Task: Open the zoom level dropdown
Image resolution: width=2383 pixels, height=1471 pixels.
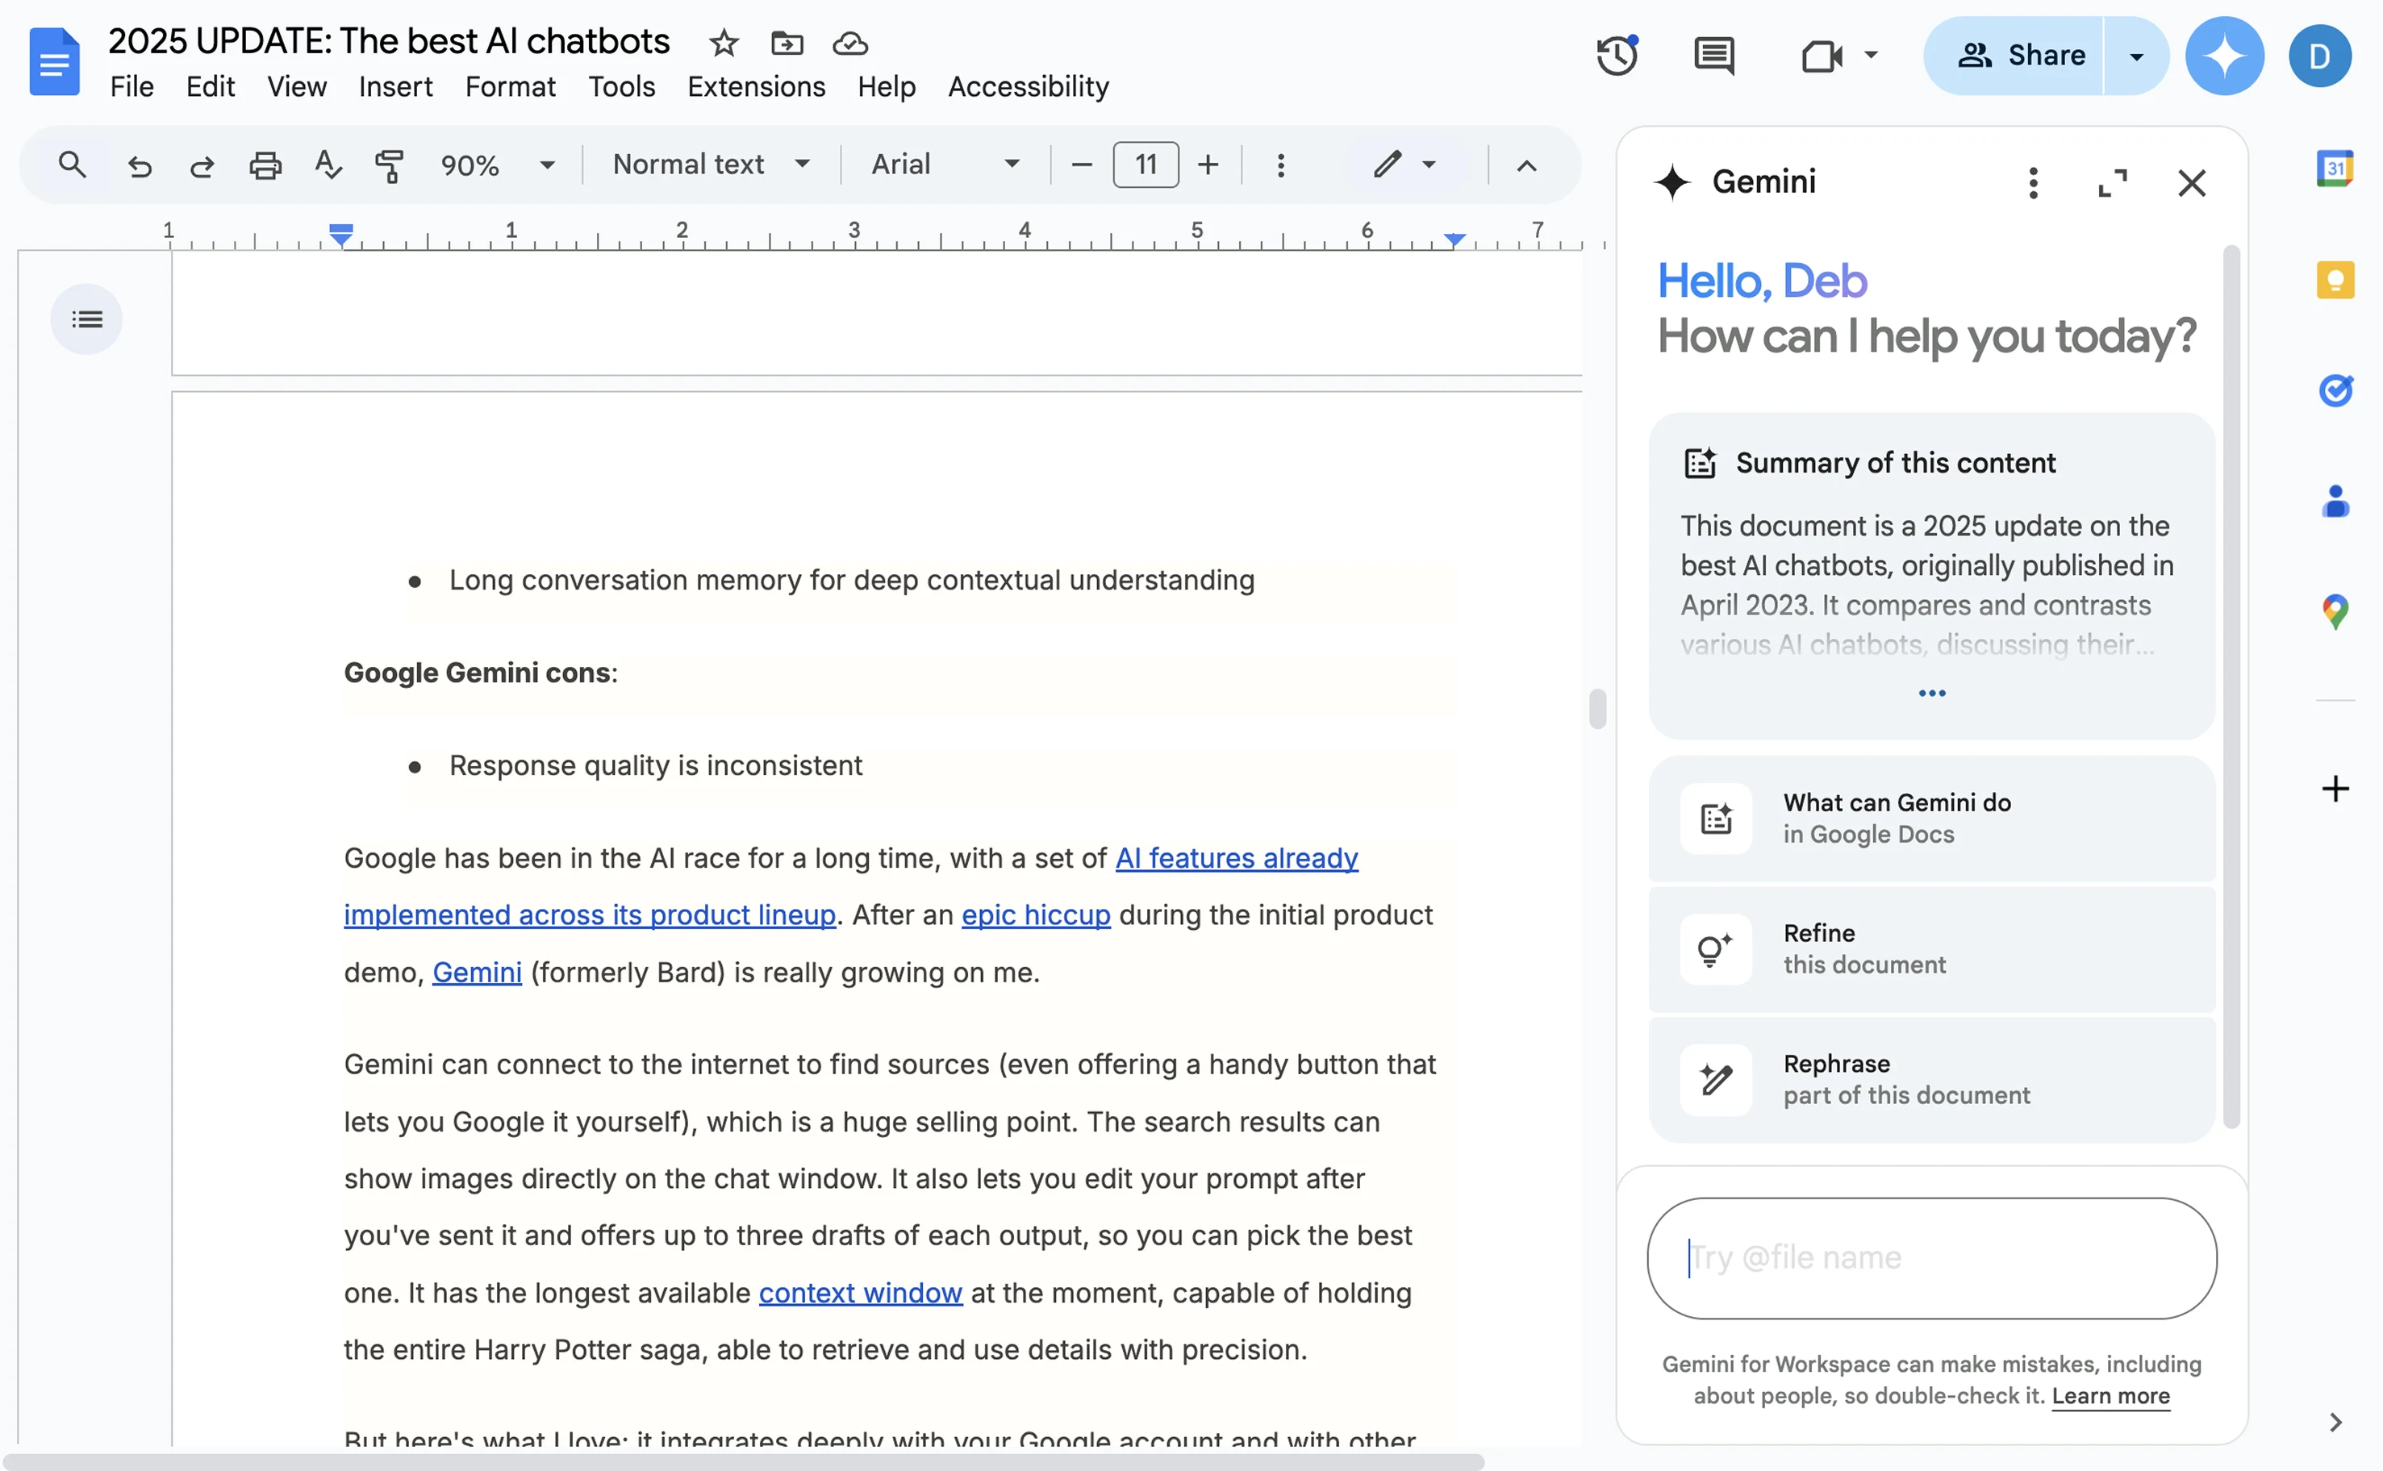Action: point(497,165)
